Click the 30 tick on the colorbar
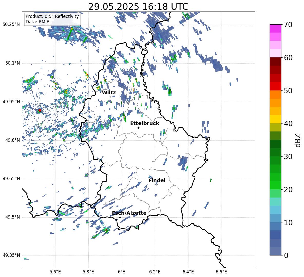 click(x=288, y=156)
